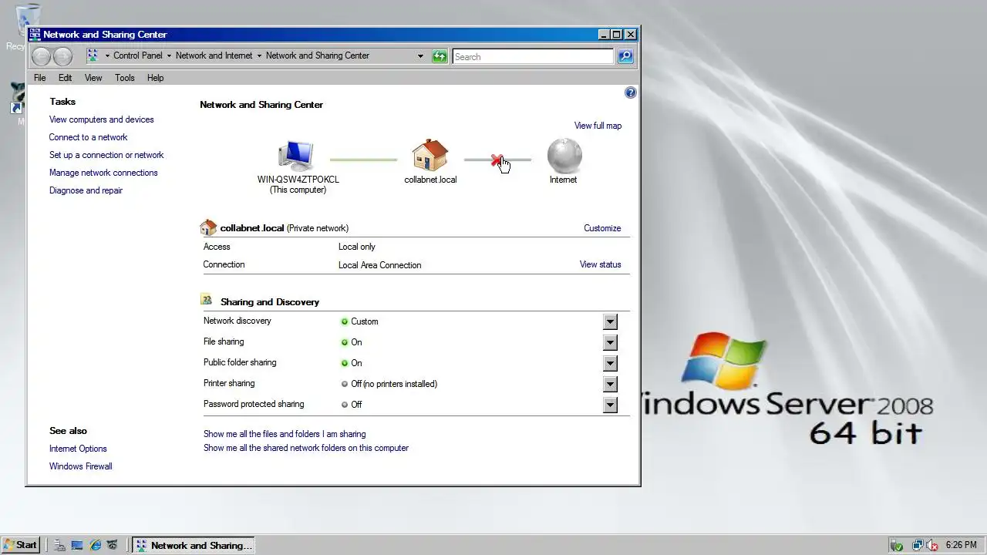Expand File sharing settings arrow

(x=610, y=342)
